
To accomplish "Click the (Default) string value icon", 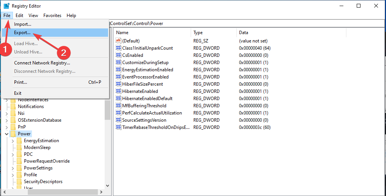I will [118, 41].
